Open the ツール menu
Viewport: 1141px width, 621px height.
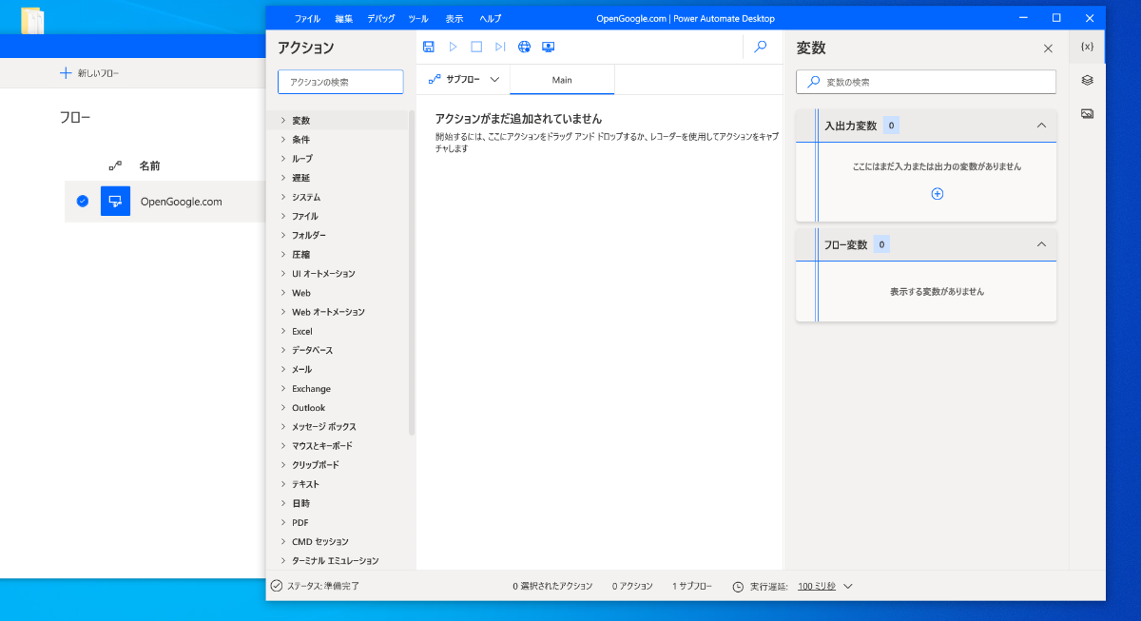418,18
